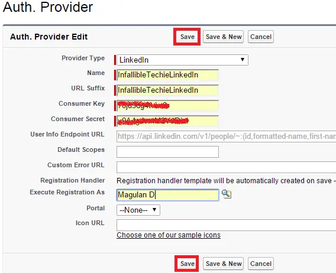Click the bottom Cancel button
This screenshot has width=336, height=273.
pyautogui.click(x=261, y=264)
